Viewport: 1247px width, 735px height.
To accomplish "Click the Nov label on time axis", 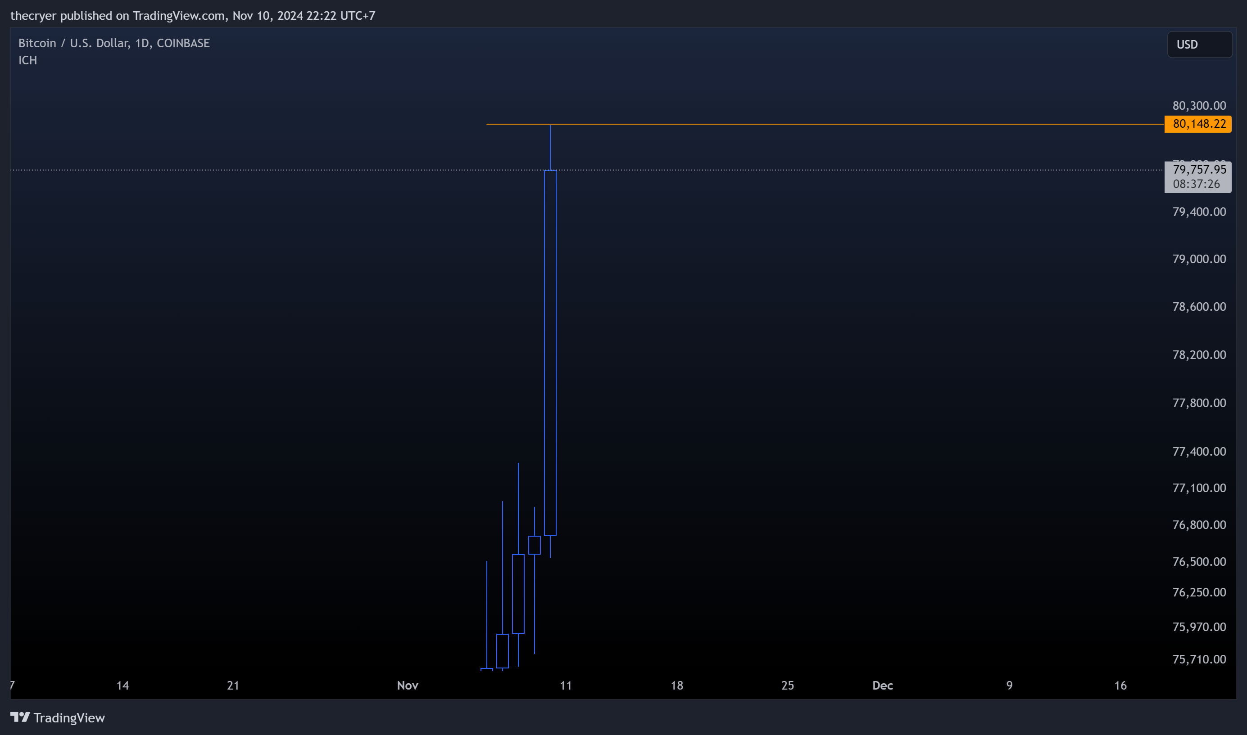I will (x=408, y=686).
